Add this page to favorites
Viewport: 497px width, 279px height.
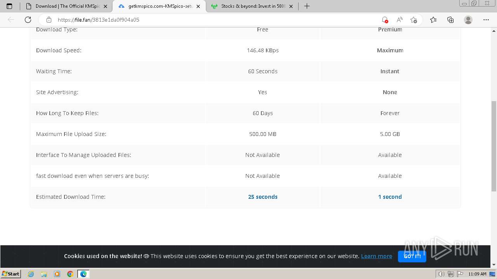pos(414,20)
